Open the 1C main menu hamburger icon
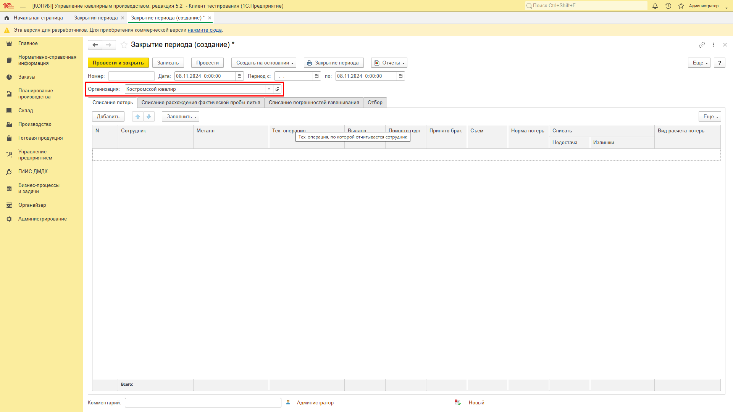 [x=23, y=6]
